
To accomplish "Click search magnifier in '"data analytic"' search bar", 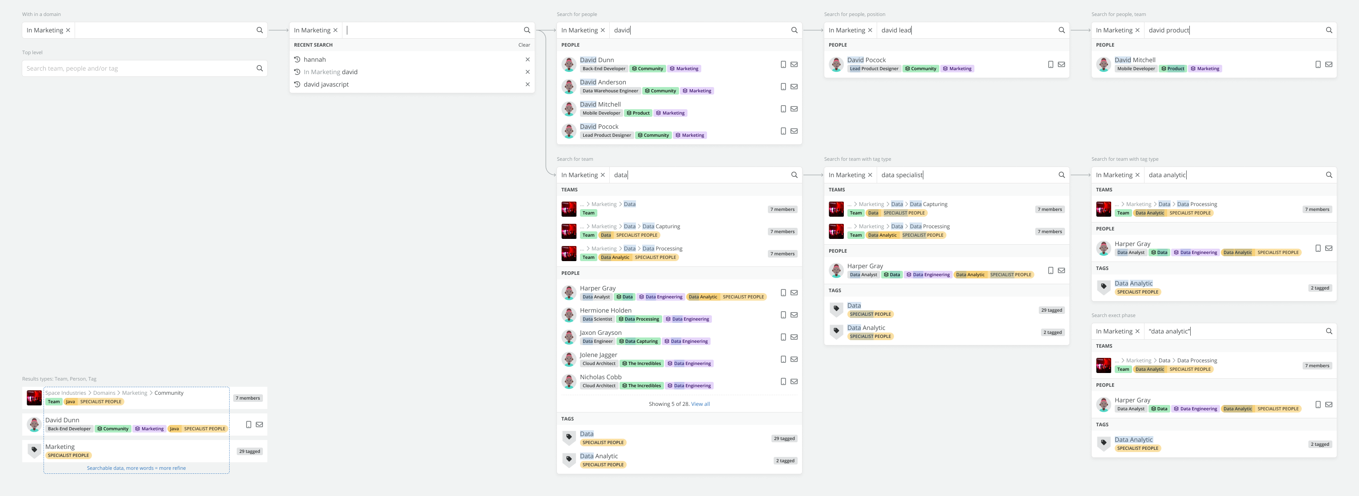I will coord(1328,331).
